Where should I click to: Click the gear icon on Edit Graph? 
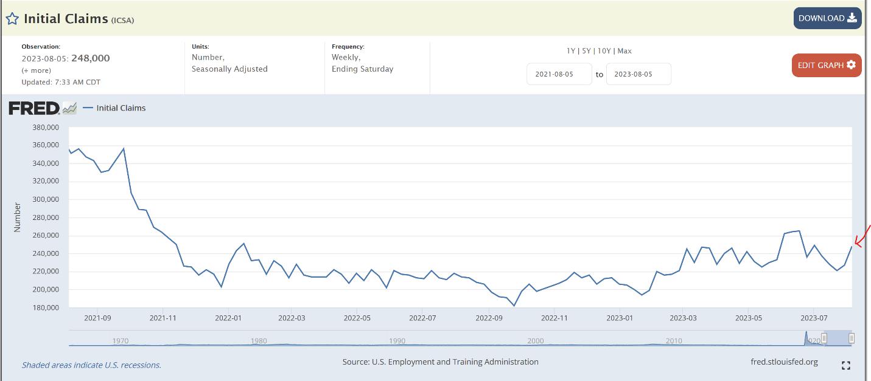(x=851, y=65)
